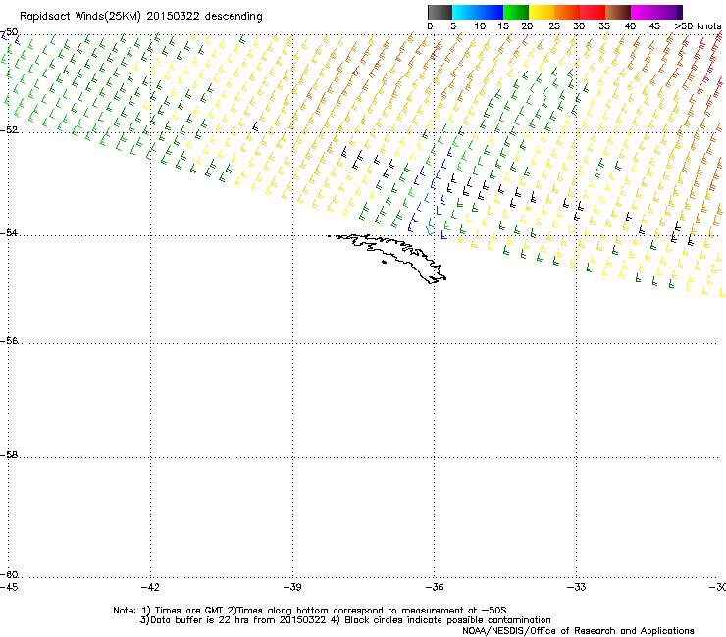The image size is (726, 637).
Task: Click the gray 0-5 knots legend color
Action: tap(440, 12)
